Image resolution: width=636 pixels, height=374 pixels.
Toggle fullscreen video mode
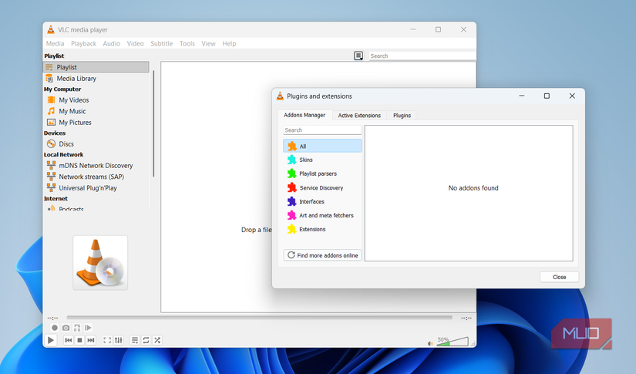[107, 340]
